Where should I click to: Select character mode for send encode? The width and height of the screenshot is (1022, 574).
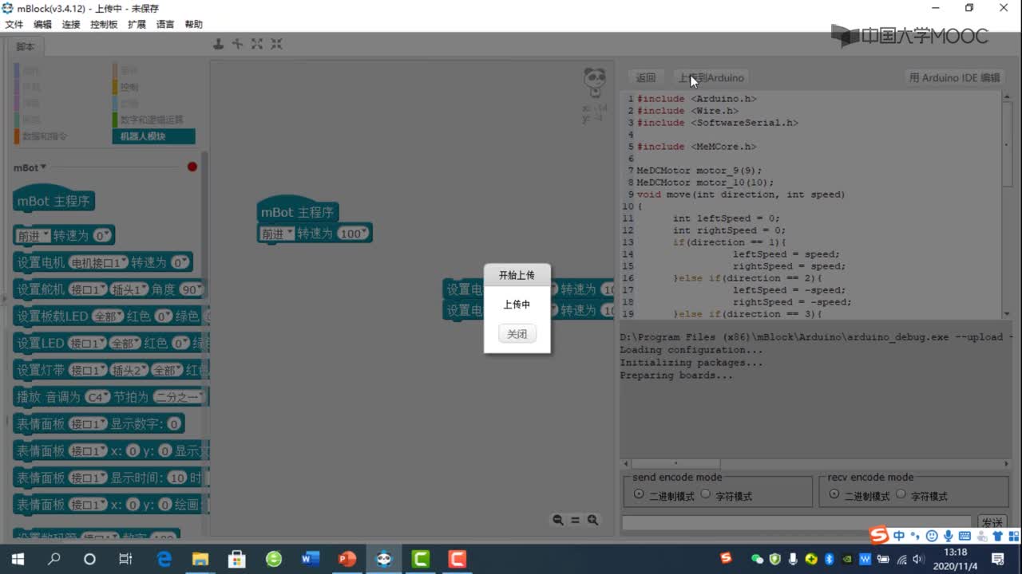(x=705, y=494)
